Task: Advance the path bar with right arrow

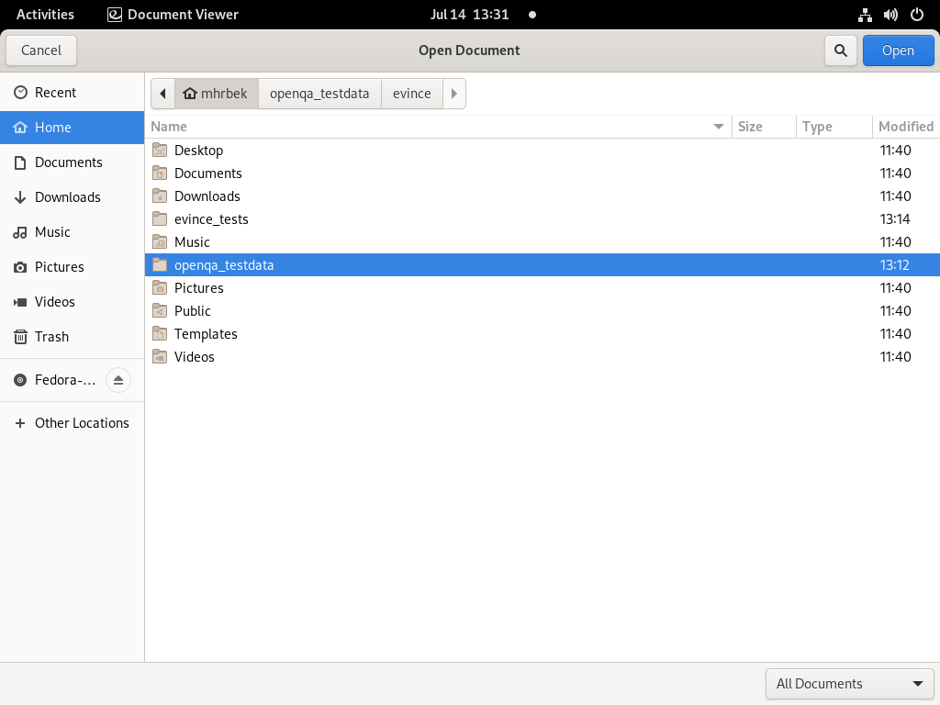Action: (453, 94)
